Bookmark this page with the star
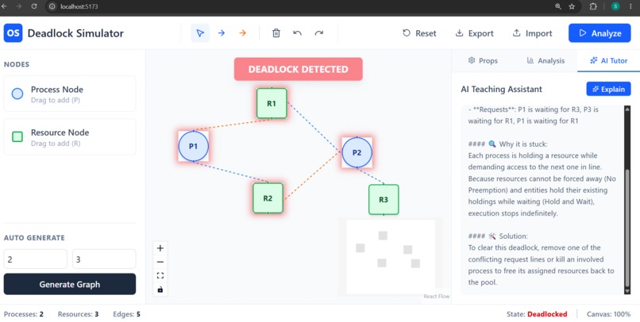This screenshot has width=640, height=322. click(x=572, y=6)
